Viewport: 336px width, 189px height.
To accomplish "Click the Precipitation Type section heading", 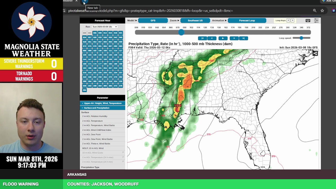I will pyautogui.click(x=90, y=167).
